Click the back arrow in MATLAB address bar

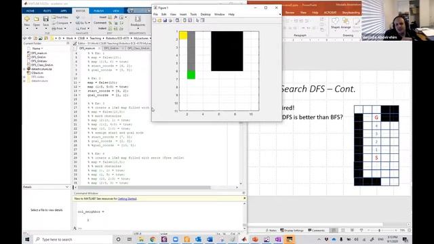point(24,38)
